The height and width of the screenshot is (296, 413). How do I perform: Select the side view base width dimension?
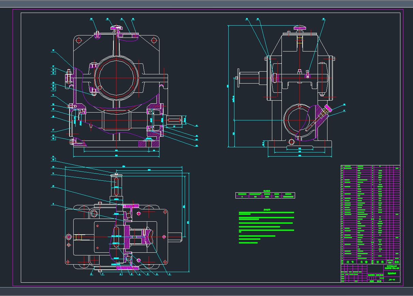point(300,156)
